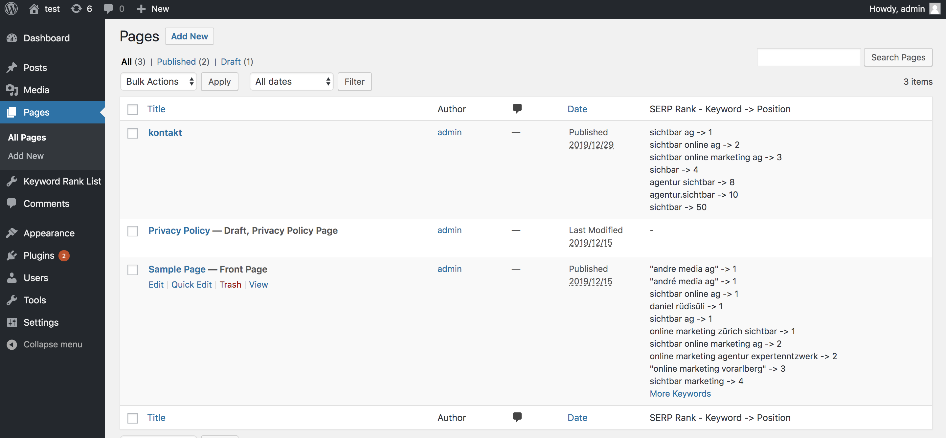
Task: Toggle select-all checkbox in table header
Action: [x=133, y=109]
